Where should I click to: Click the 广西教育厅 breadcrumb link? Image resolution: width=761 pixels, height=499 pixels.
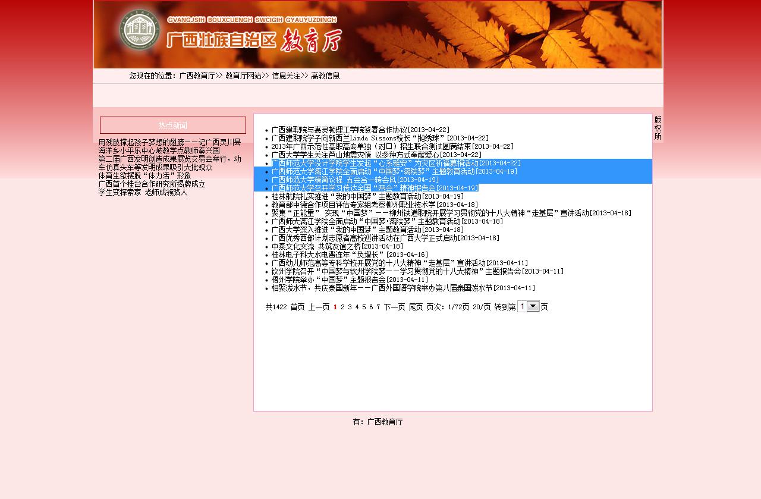click(x=197, y=76)
